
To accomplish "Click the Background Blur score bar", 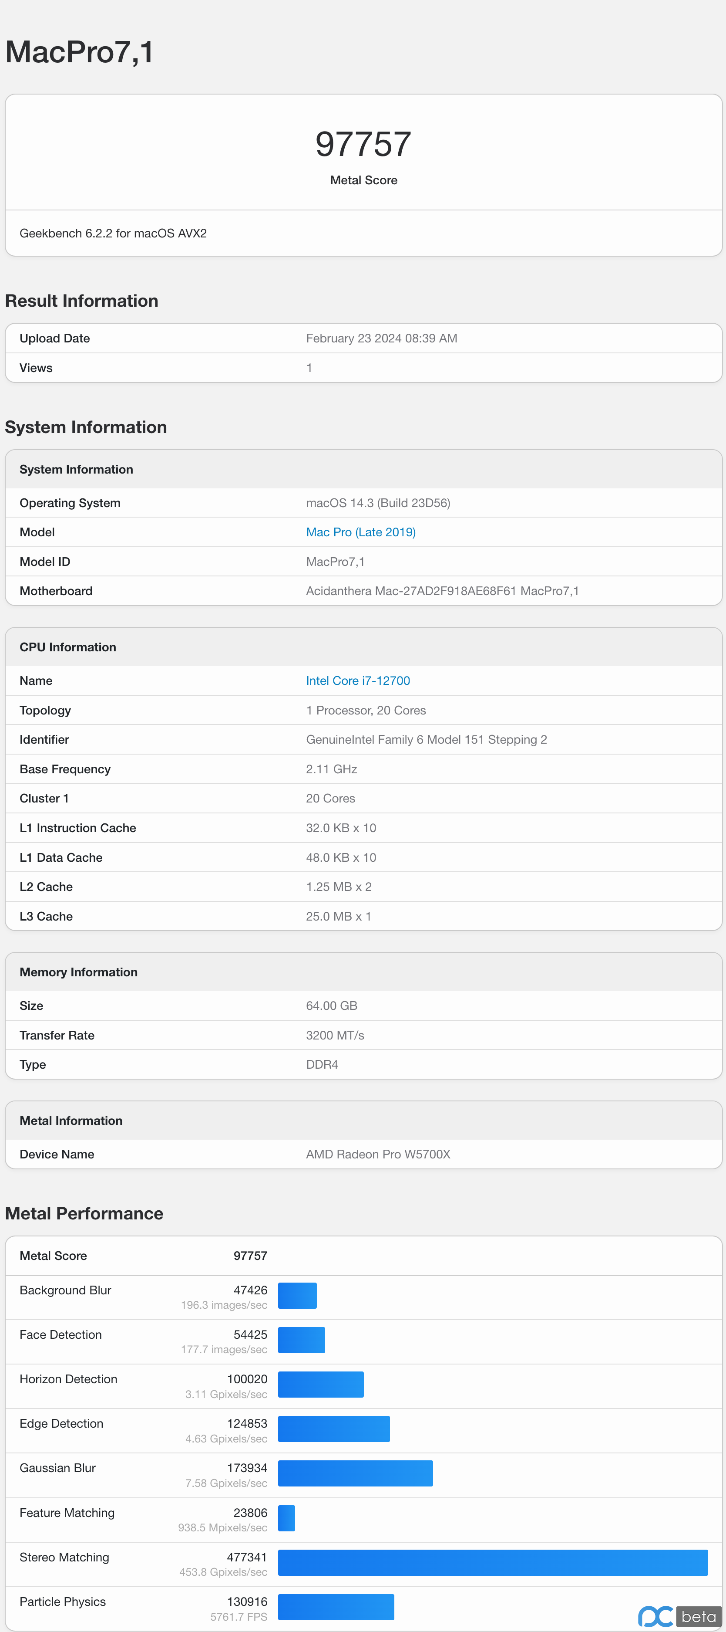I will [x=297, y=1296].
